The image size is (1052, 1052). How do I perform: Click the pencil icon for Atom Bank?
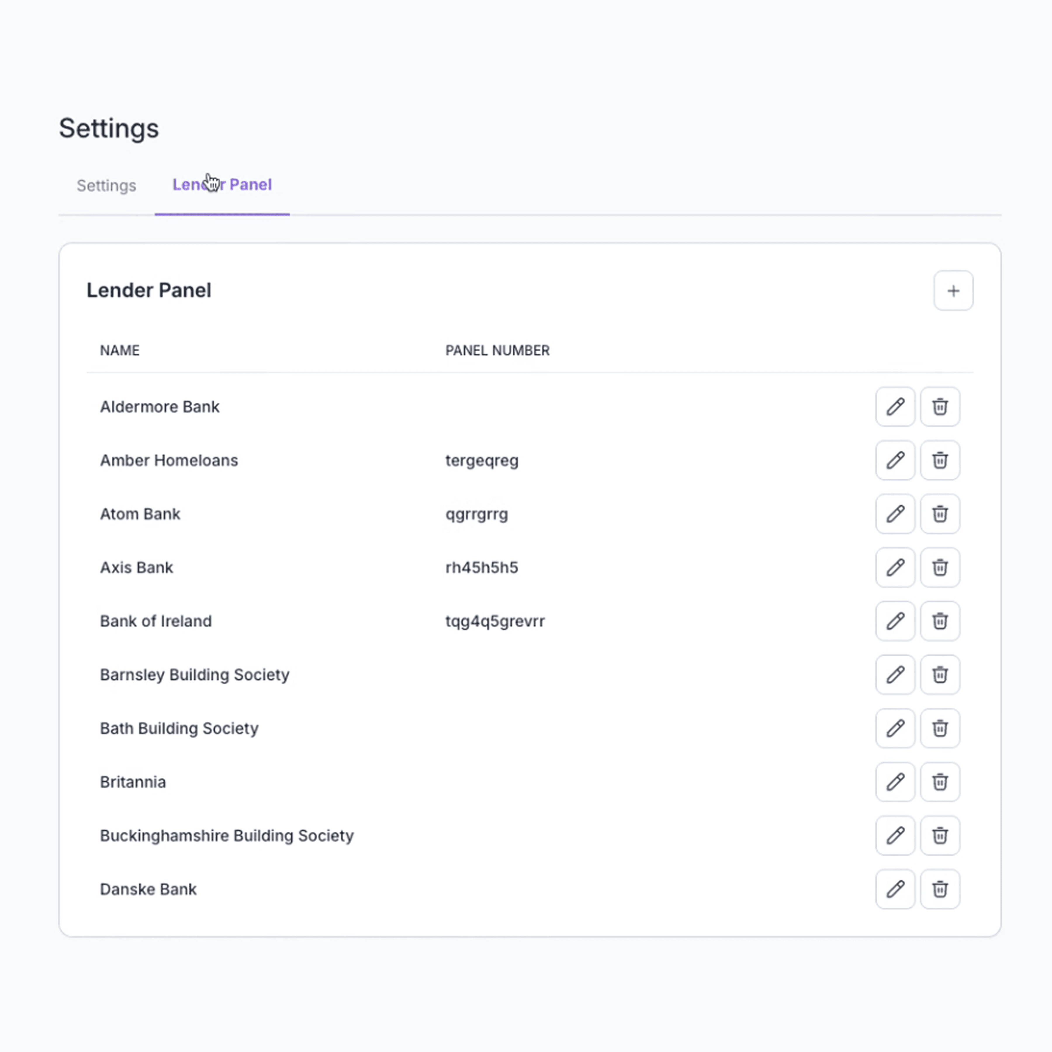(x=894, y=514)
